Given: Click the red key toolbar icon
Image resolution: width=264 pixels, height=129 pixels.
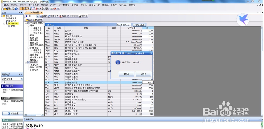Looking at the screenshot, I should click(x=37, y=9).
